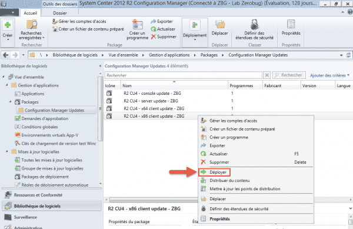Collapse the Gestion d'applications tree node
The width and height of the screenshot is (353, 229).
(x=6, y=85)
